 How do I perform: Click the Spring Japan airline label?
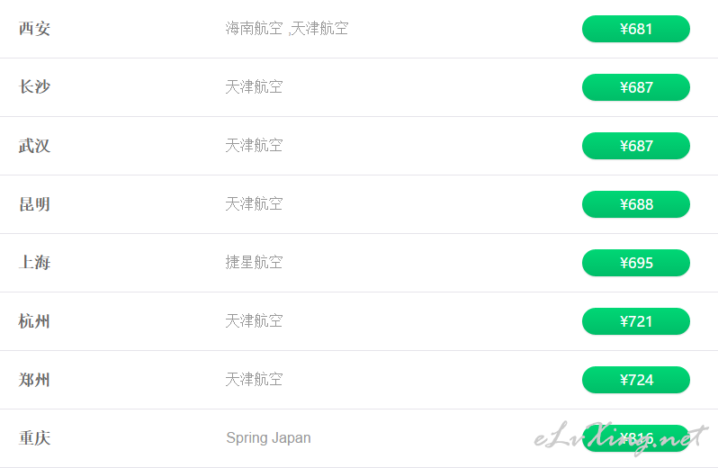[268, 438]
